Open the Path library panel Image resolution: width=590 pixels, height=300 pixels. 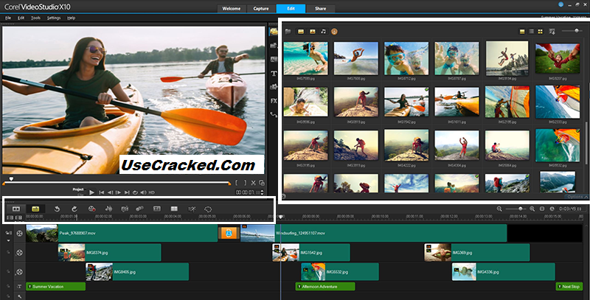pos(274,115)
